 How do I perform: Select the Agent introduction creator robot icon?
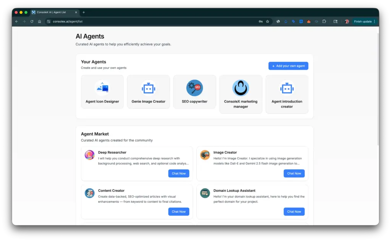point(287,88)
